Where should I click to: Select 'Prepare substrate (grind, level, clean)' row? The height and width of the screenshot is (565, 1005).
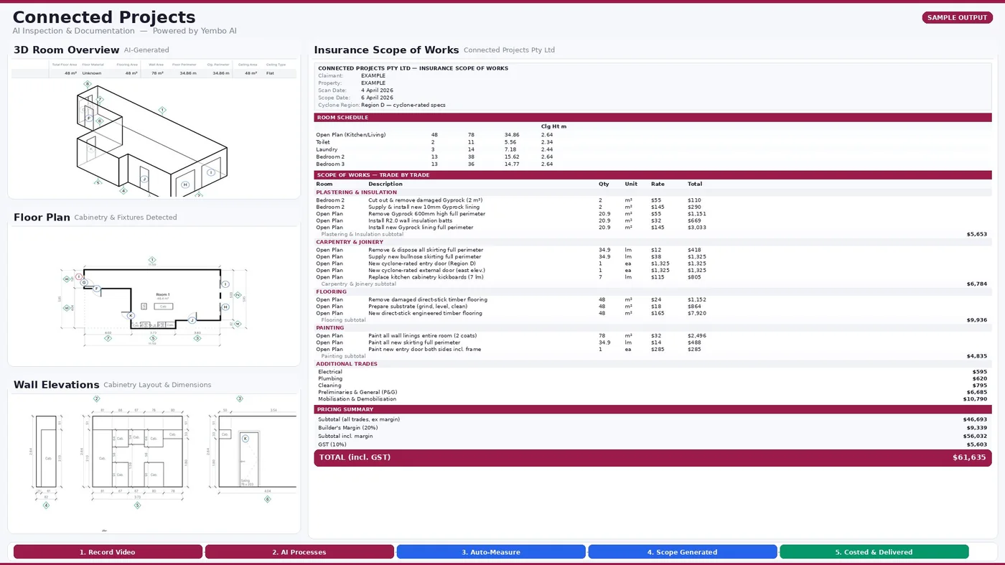click(653, 307)
